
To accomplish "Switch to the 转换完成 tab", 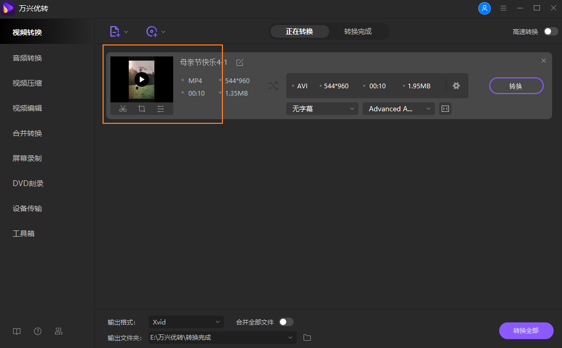I will [x=359, y=31].
